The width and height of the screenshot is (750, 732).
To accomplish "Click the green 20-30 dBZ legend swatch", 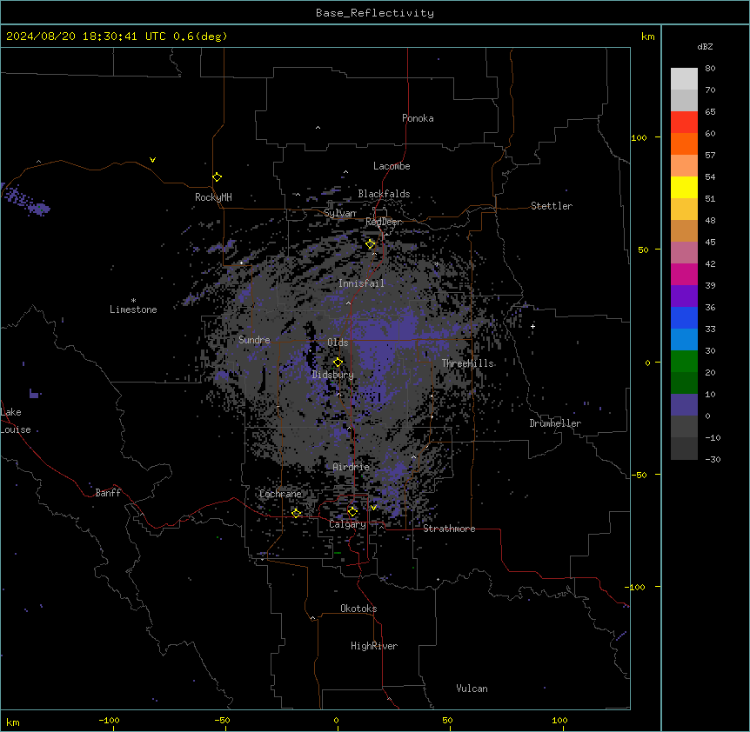I will pyautogui.click(x=684, y=362).
